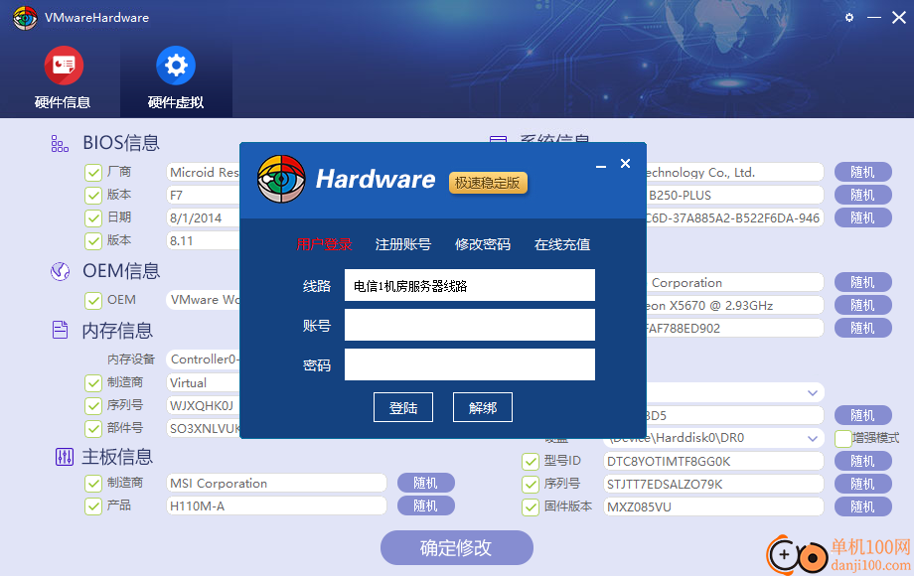
Task: Toggle the 日期 checkbox
Action: click(93, 217)
